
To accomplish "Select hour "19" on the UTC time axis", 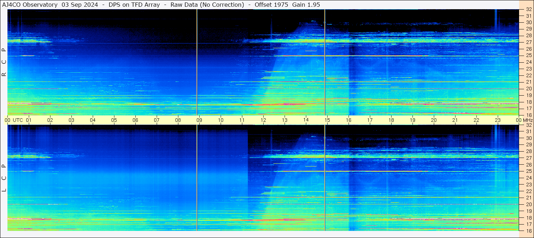I will pyautogui.click(x=412, y=120).
